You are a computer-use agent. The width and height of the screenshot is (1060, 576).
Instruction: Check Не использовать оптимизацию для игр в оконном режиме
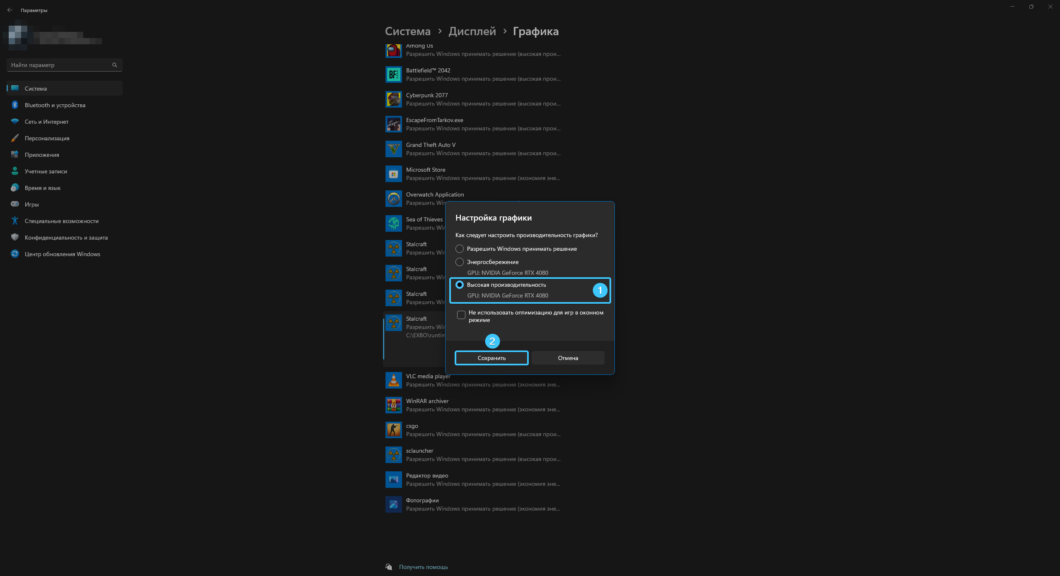coord(461,315)
